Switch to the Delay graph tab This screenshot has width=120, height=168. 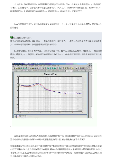click(69, 71)
